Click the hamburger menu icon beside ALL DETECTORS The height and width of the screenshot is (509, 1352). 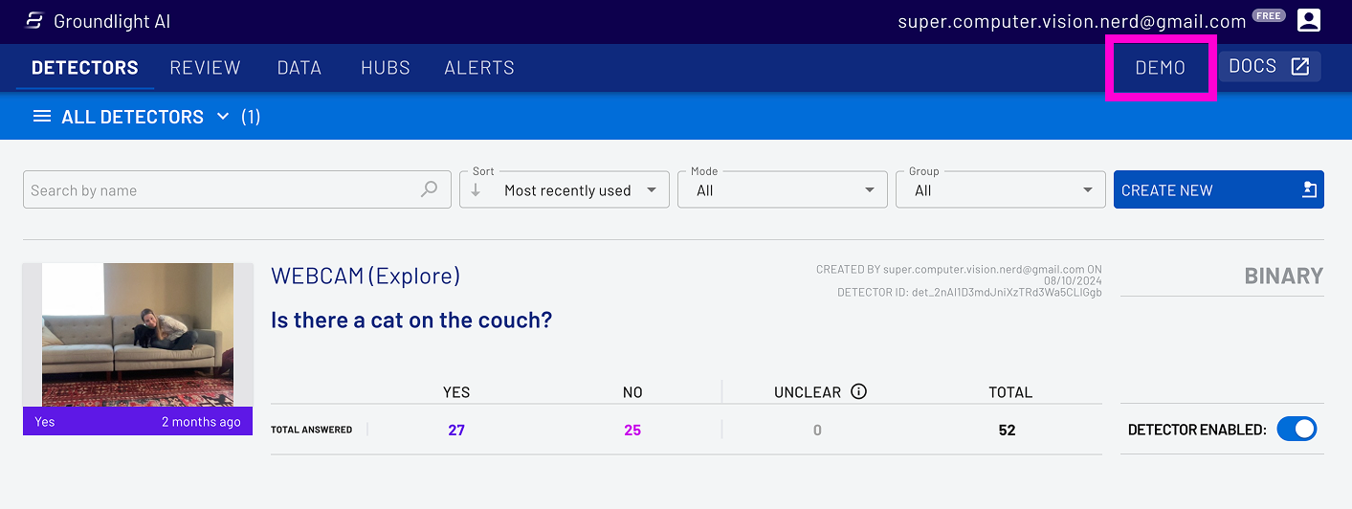point(42,117)
